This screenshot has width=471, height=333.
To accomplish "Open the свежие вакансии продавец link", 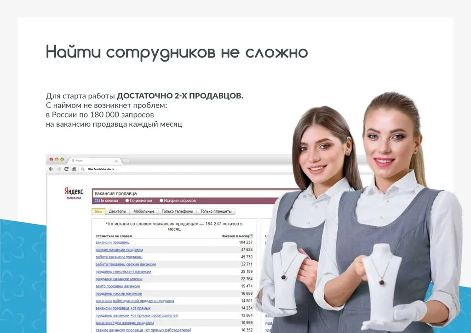I will [119, 249].
